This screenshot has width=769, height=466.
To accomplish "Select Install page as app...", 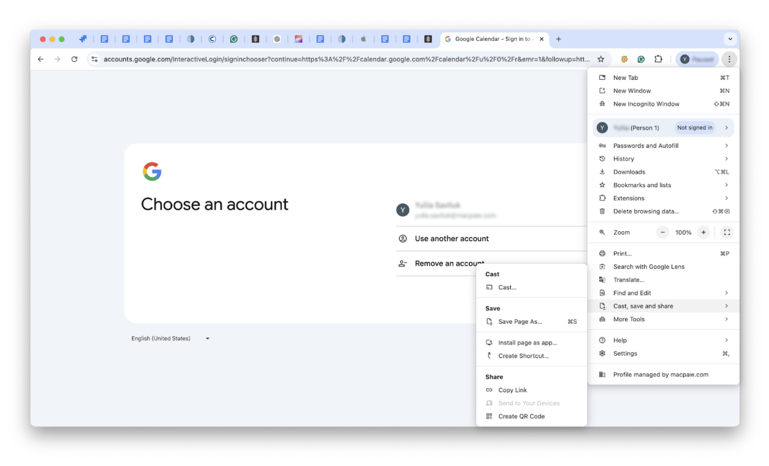I will pyautogui.click(x=531, y=343).
